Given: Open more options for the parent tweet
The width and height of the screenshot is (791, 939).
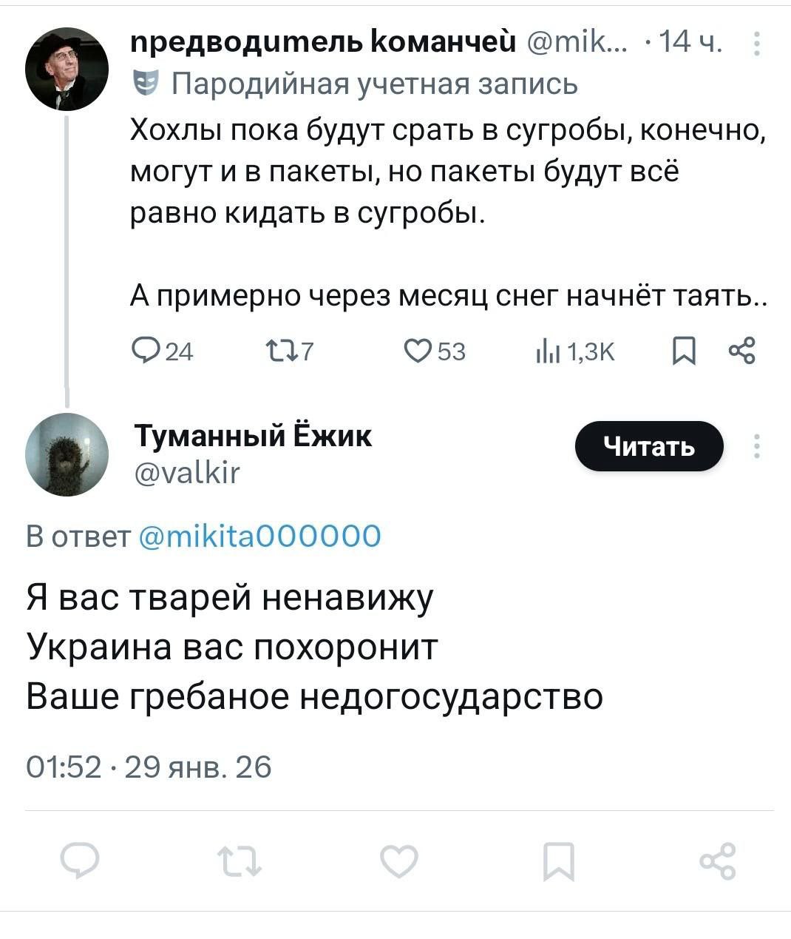Looking at the screenshot, I should point(756,44).
